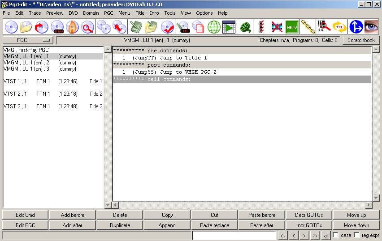
Task: Click the two overlapping discs icon
Action: tap(104, 27)
